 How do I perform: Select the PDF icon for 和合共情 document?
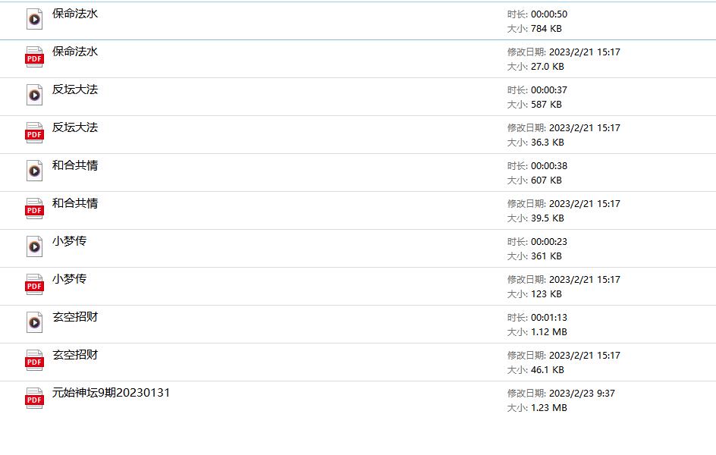point(35,209)
